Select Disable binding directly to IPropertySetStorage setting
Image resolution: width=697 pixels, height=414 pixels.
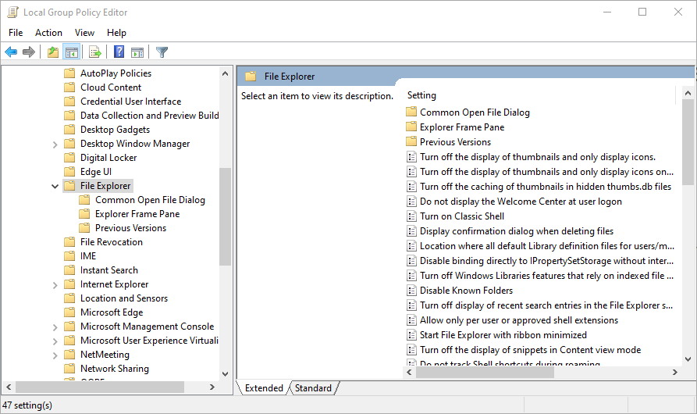[547, 261]
